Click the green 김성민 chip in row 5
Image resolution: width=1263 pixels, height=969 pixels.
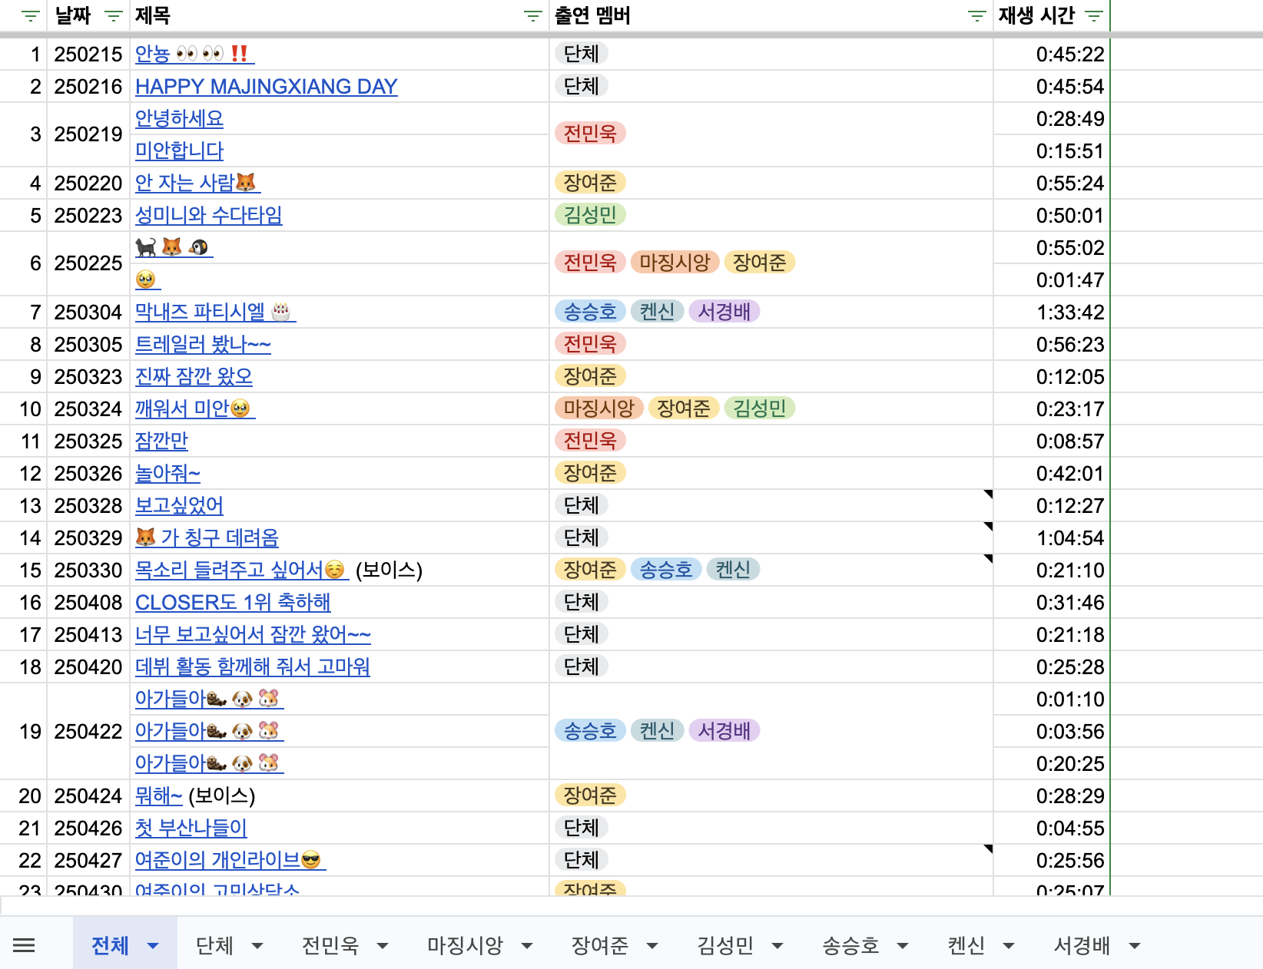590,215
